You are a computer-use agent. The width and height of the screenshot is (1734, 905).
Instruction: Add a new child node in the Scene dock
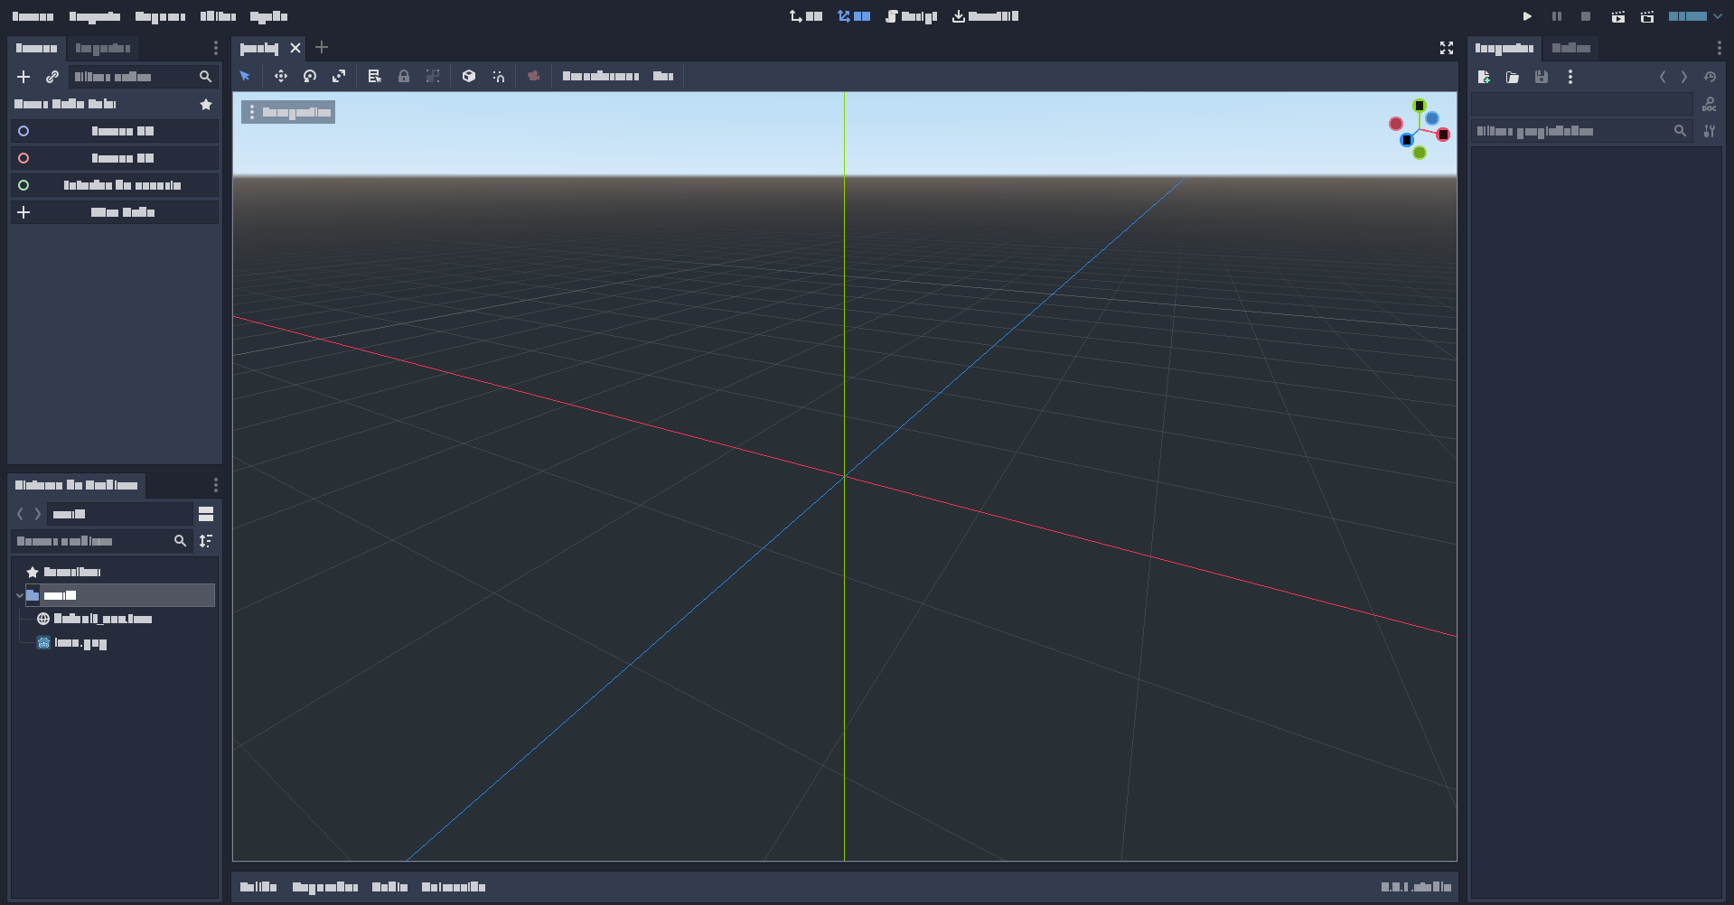click(x=23, y=77)
